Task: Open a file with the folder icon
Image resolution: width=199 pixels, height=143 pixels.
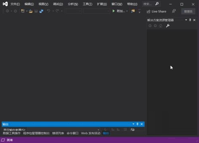Action: click(31, 11)
